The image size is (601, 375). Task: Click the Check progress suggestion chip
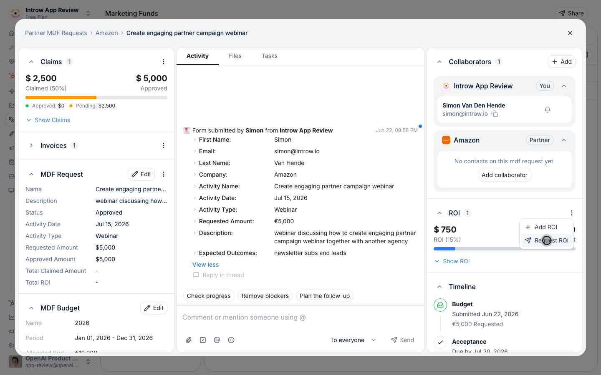pyautogui.click(x=209, y=296)
